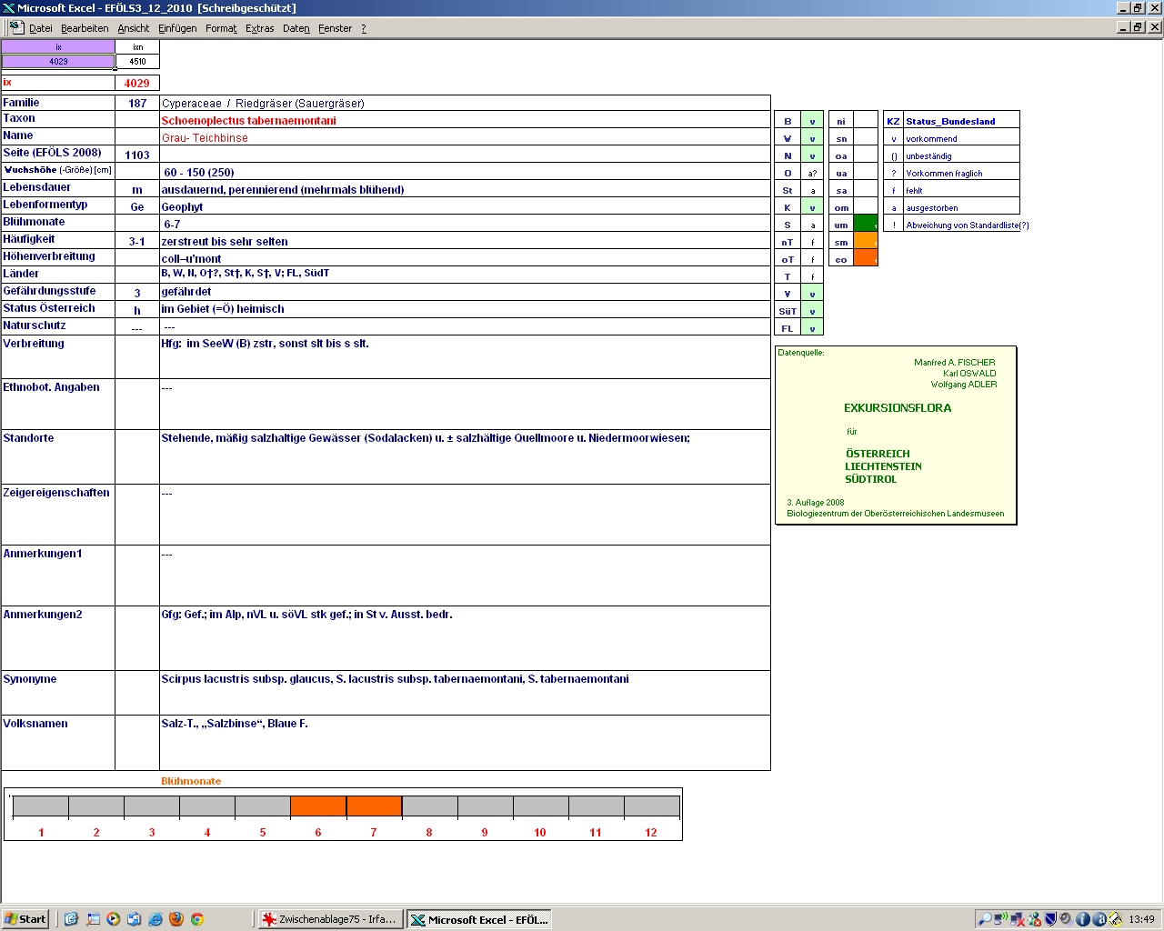Click the gray month 12 bar in Blühmonate chart
The height and width of the screenshot is (931, 1164).
[651, 806]
